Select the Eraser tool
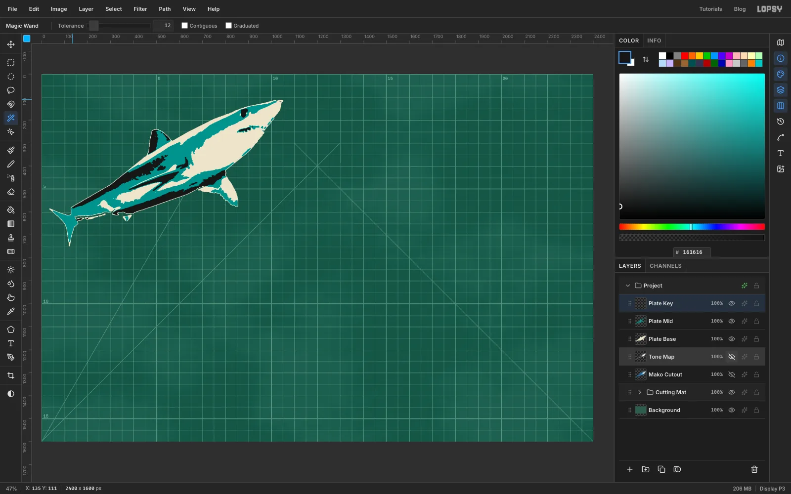 [x=11, y=192]
